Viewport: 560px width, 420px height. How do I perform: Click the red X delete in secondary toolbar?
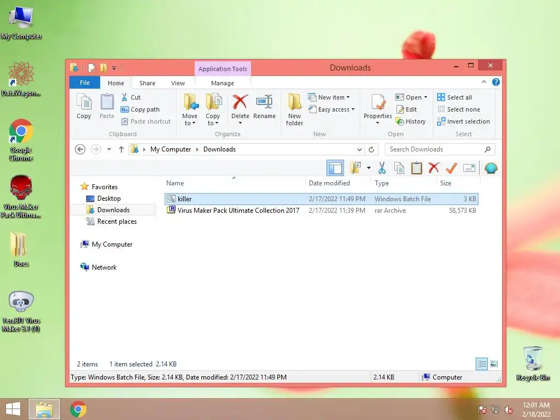pyautogui.click(x=434, y=168)
